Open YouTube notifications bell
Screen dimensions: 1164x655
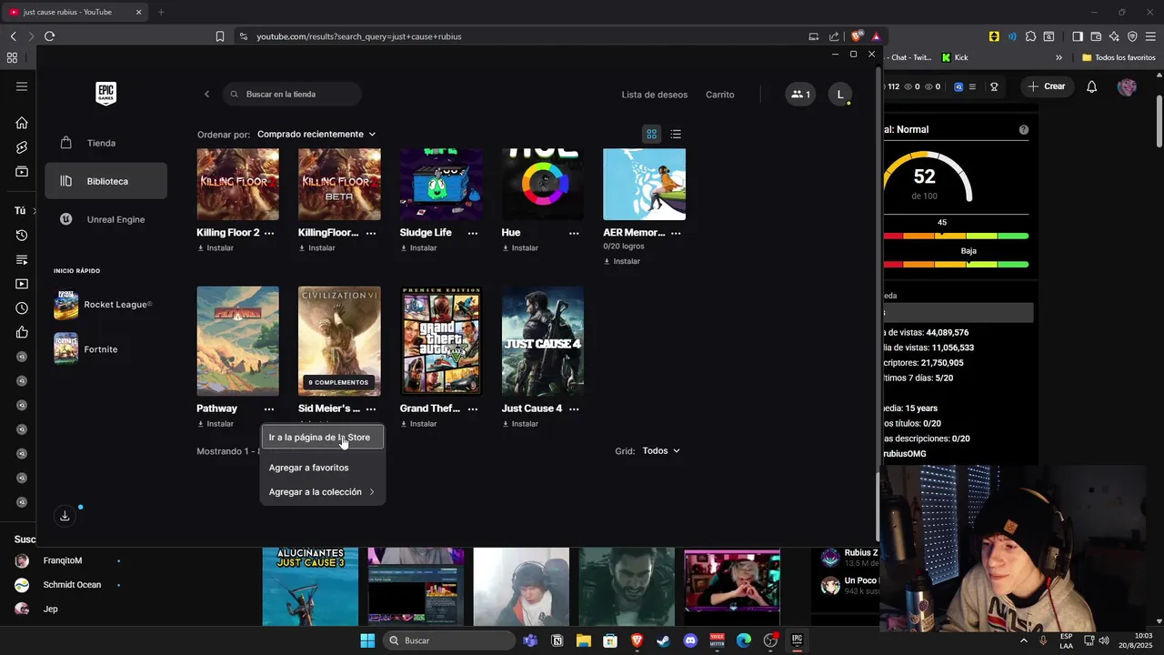tap(1091, 86)
